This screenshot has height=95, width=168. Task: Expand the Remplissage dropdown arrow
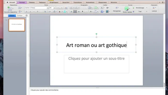point(147,8)
